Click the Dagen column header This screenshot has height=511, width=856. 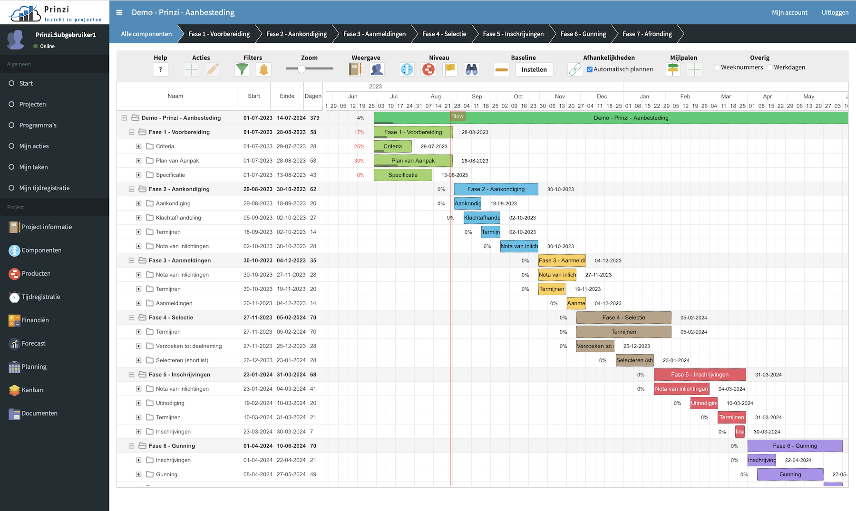(x=313, y=96)
